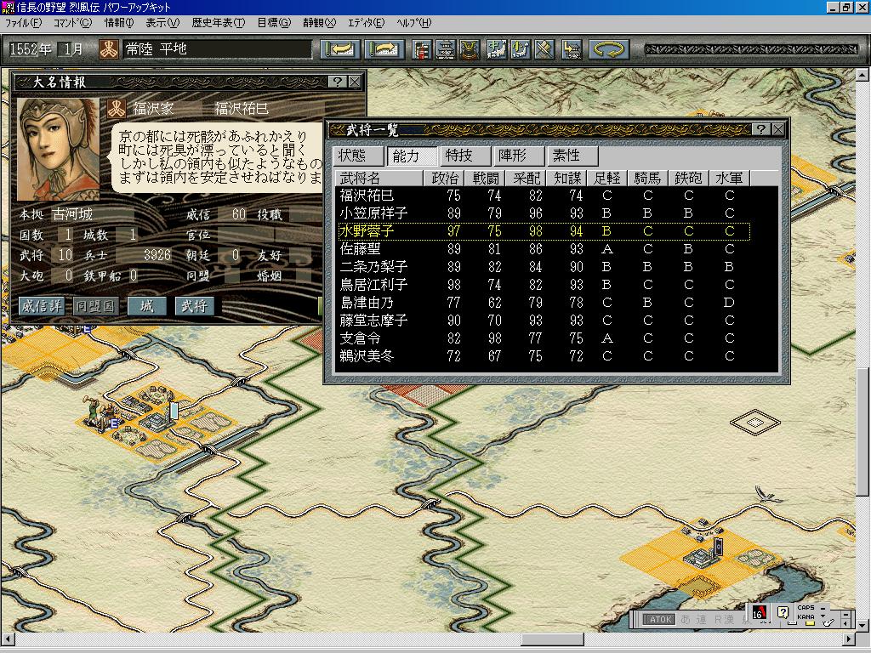Click the 城 button in 大名情報
The image size is (871, 653).
point(146,306)
